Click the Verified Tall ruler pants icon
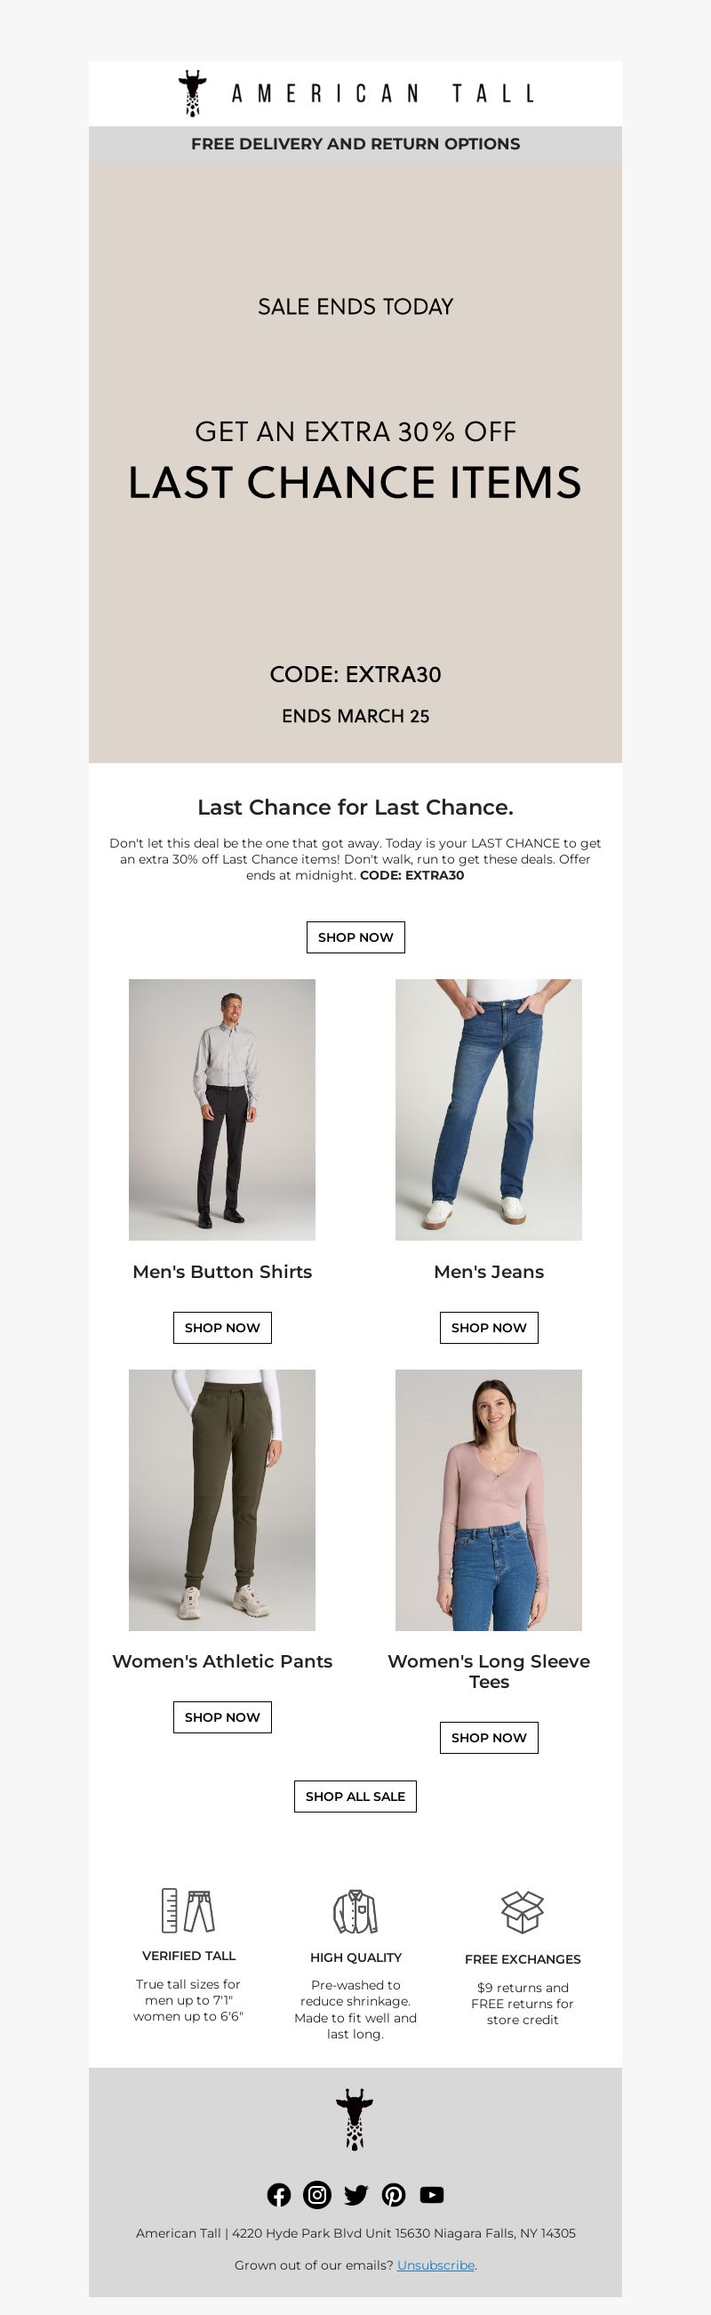711x2315 pixels. pos(188,1909)
